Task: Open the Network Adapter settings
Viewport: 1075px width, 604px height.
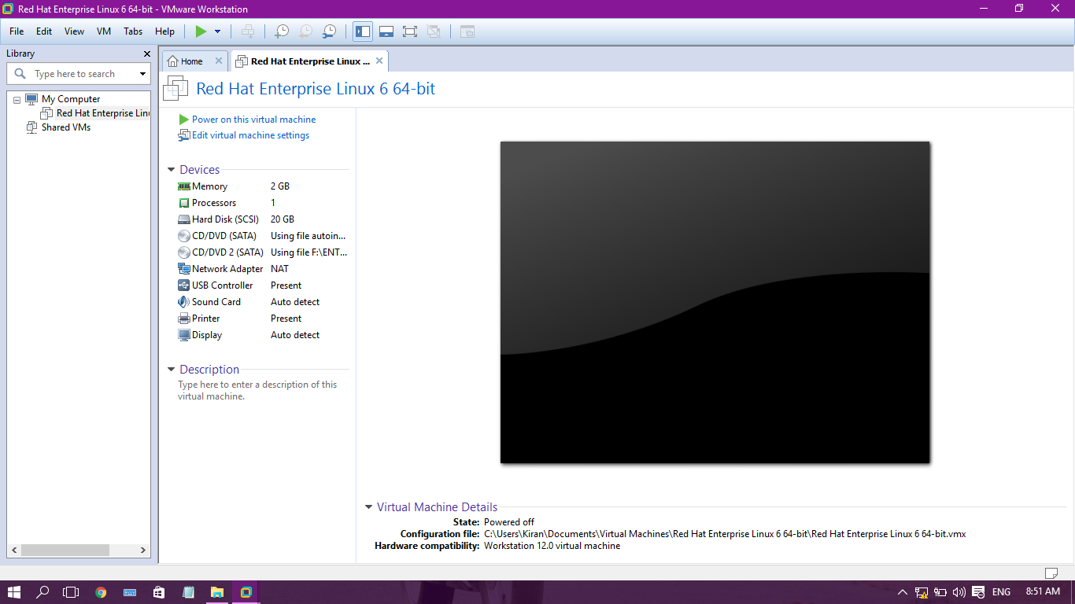Action: tap(227, 268)
